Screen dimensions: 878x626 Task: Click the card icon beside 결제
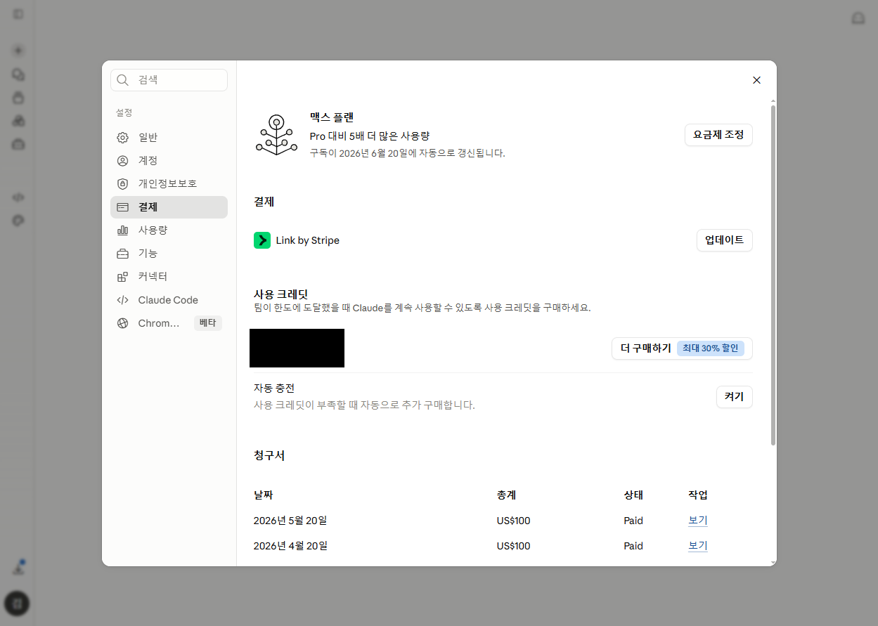[122, 207]
